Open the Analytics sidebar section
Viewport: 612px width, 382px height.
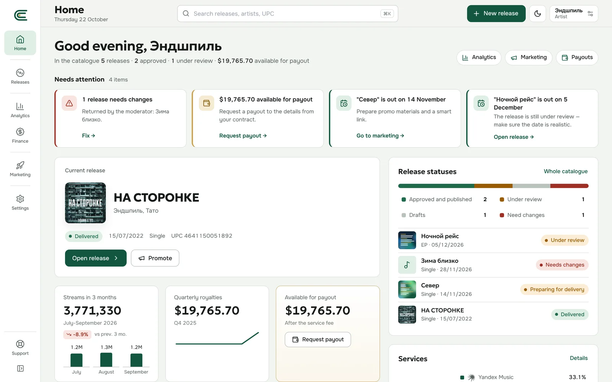pyautogui.click(x=20, y=110)
